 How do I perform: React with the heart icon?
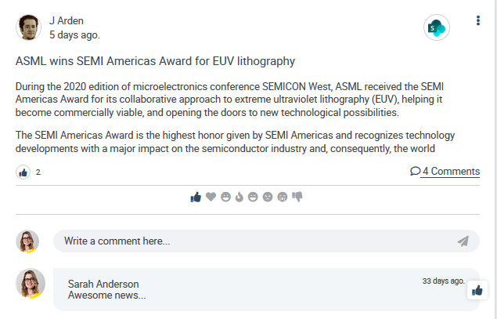pos(211,197)
